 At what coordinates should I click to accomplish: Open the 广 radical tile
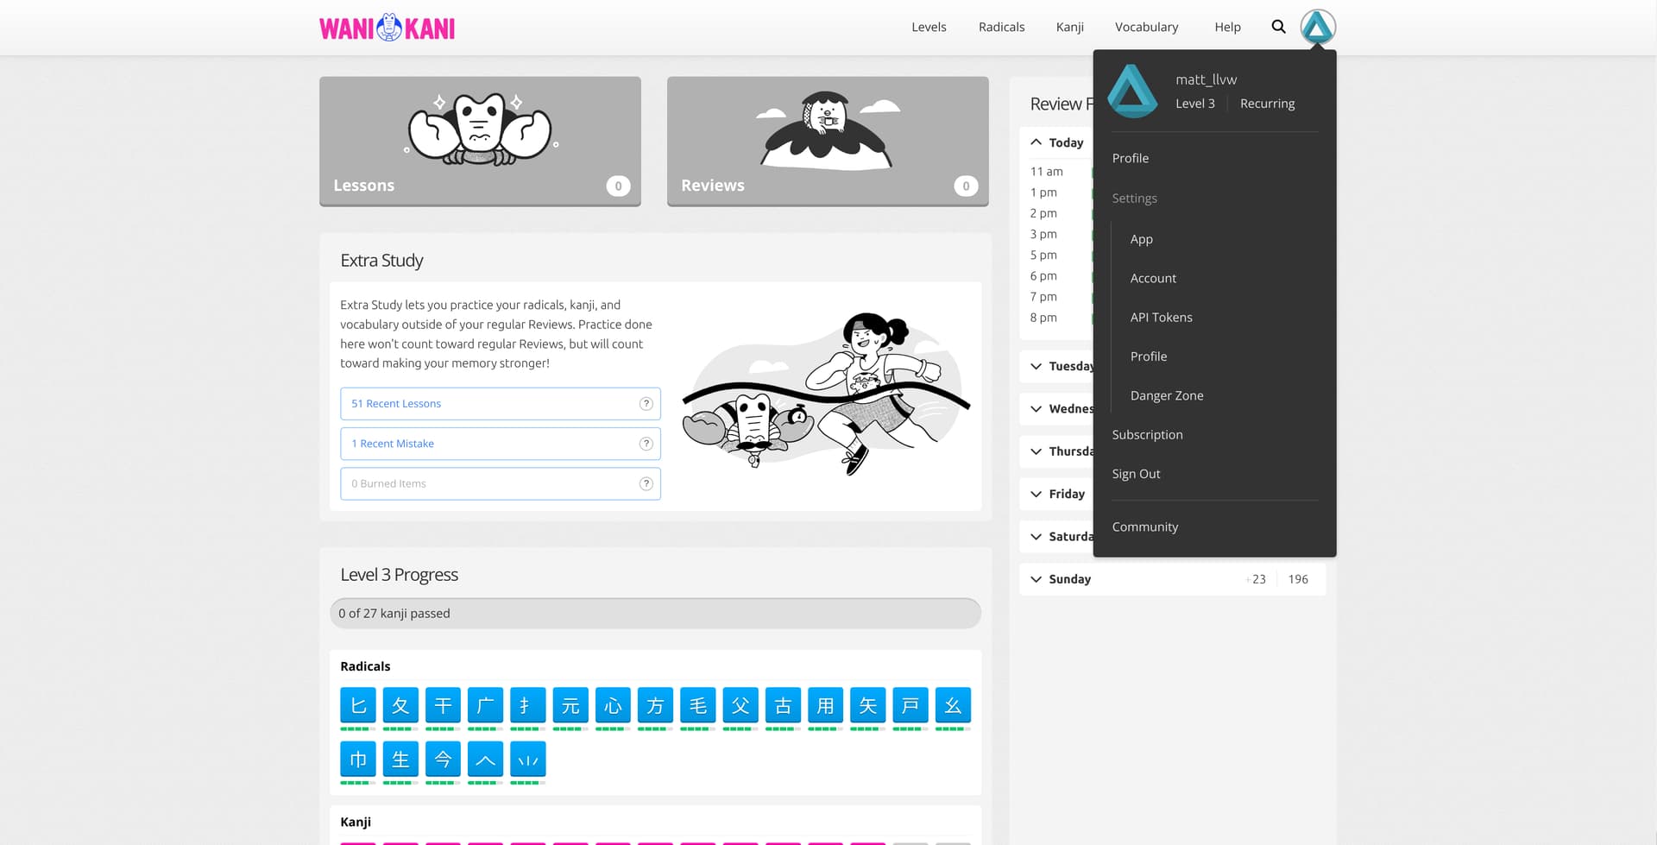pos(485,705)
